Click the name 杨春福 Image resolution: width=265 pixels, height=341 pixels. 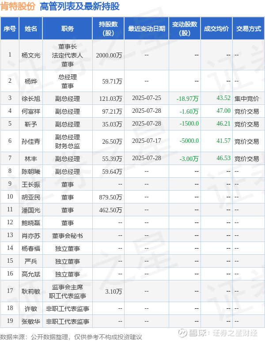[x=31, y=249]
